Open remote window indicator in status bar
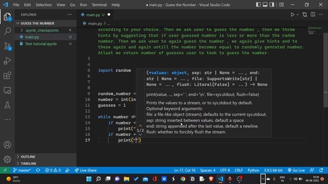Viewport: 328px width, 184px height. 5,170
